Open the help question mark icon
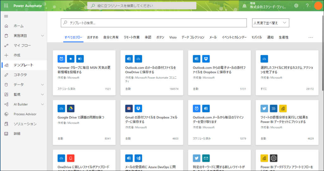The width and height of the screenshot is (324, 171). pyautogui.click(x=307, y=6)
